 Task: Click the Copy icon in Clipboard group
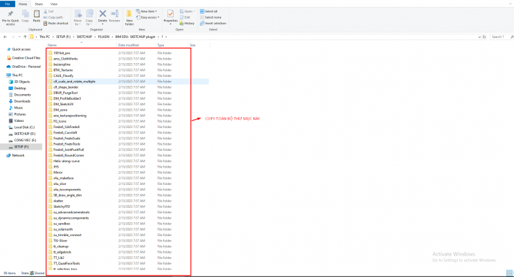(x=25, y=15)
